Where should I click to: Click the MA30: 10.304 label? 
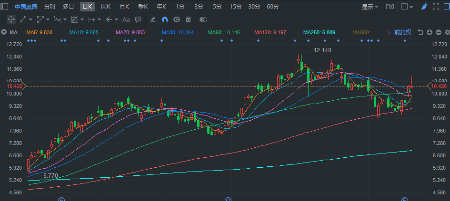pyautogui.click(x=177, y=32)
